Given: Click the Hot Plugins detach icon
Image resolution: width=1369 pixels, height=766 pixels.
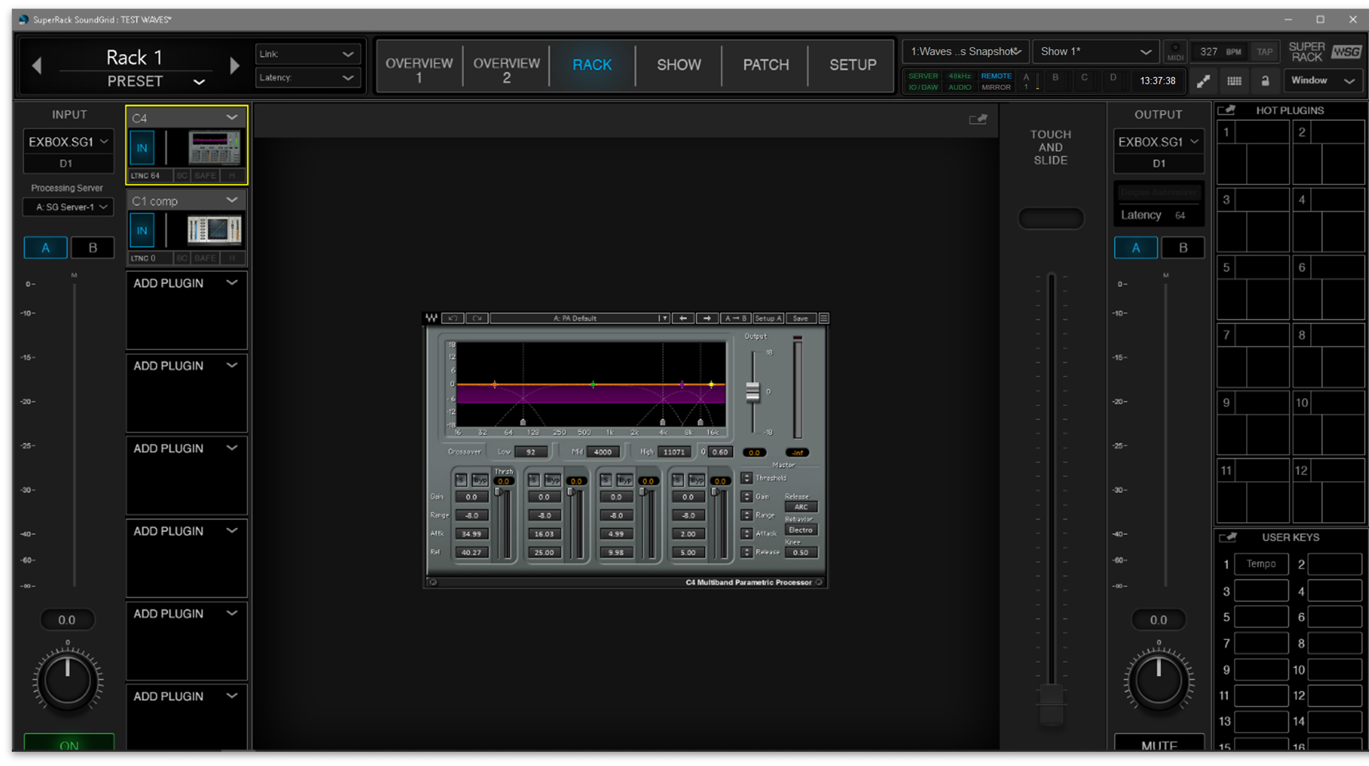Looking at the screenshot, I should 1226,110.
